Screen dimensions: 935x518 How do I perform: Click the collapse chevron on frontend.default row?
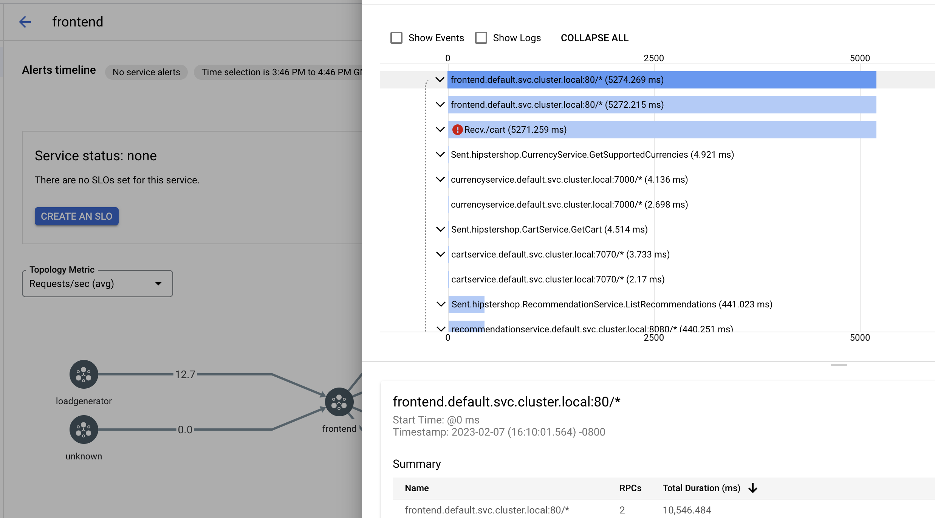point(440,79)
